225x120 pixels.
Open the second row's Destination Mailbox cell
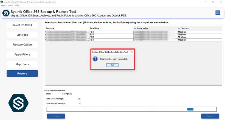click(200, 34)
